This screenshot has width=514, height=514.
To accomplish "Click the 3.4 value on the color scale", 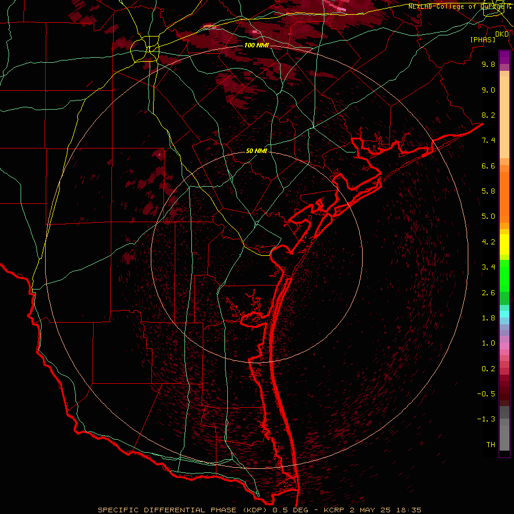I will pos(488,267).
